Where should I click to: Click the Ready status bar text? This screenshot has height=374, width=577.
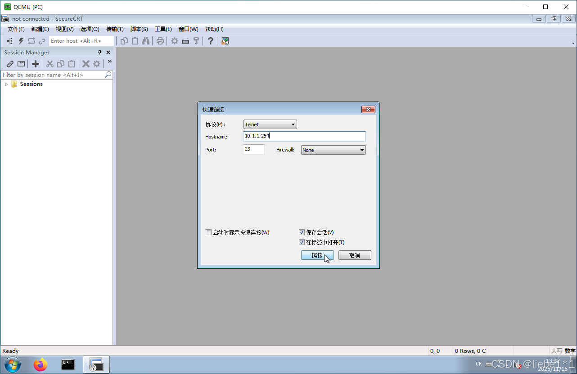[10, 351]
